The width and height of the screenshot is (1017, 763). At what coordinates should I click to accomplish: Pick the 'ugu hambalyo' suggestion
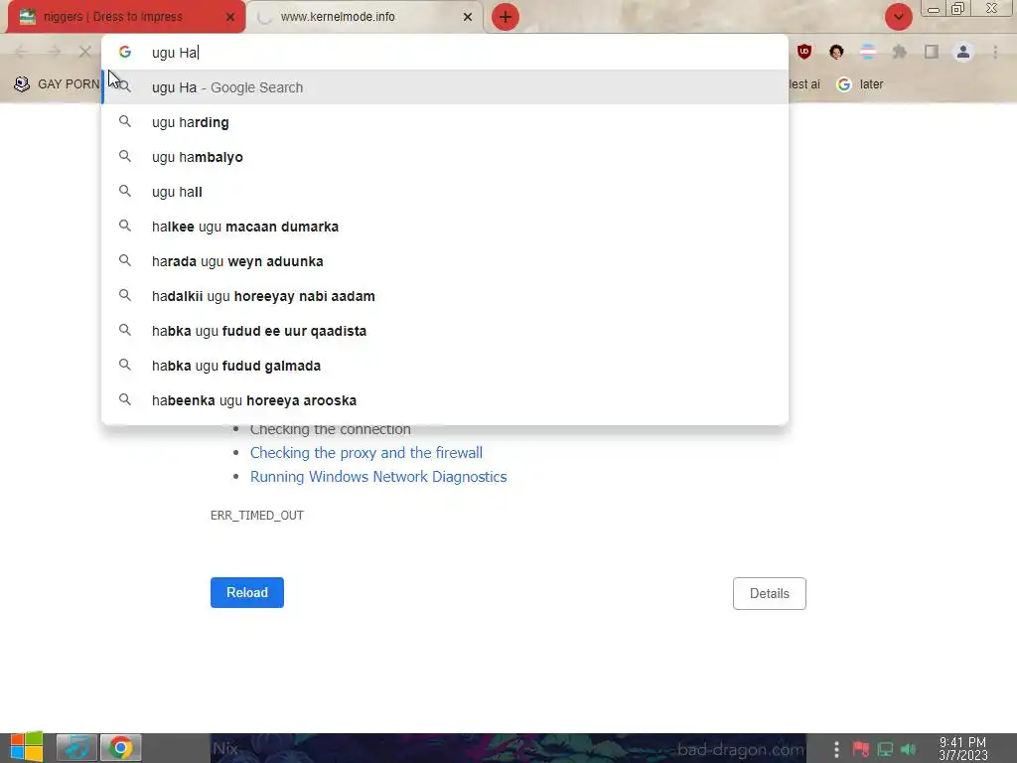[445, 157]
